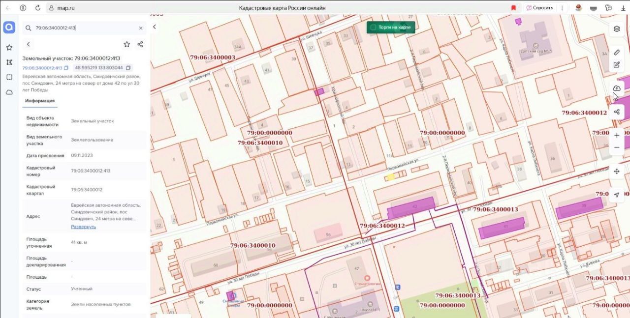Open favorites star in left sidebar
This screenshot has height=318, width=630.
tap(9, 48)
